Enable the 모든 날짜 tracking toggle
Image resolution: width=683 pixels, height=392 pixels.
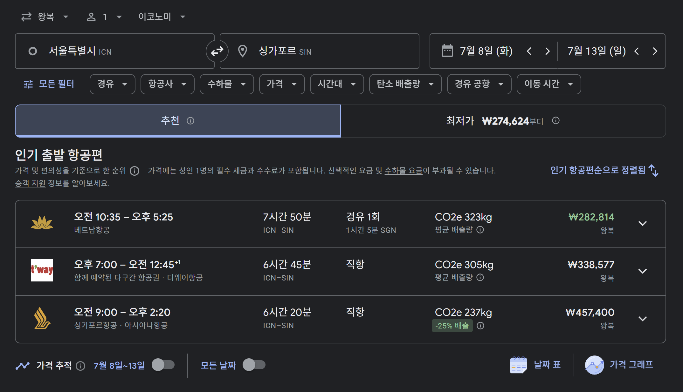pyautogui.click(x=253, y=365)
